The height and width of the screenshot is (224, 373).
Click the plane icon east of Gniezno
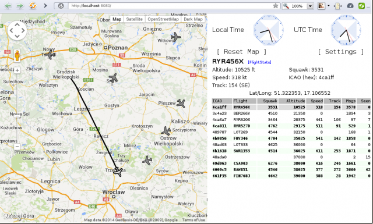pyautogui.click(x=176, y=37)
